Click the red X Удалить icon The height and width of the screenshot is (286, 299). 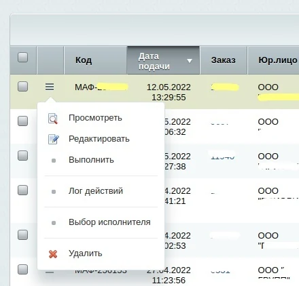point(53,254)
